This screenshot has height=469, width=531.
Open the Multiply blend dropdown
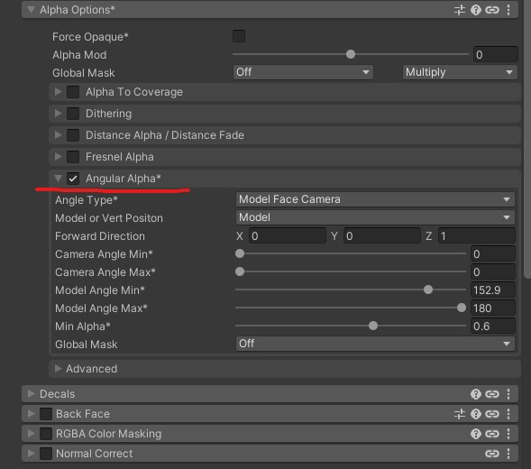point(460,72)
